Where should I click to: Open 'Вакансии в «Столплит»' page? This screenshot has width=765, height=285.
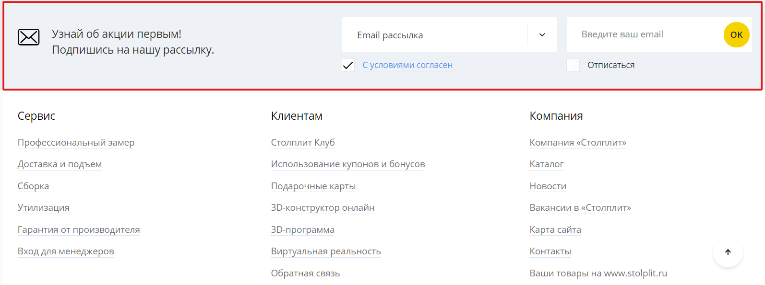click(580, 207)
